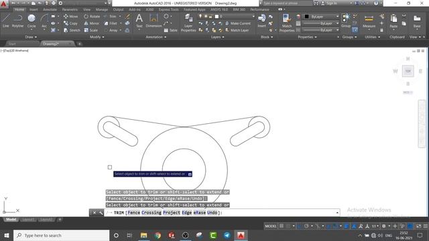Add a new drawing tab with plus
The image size is (429, 241).
pos(79,44)
